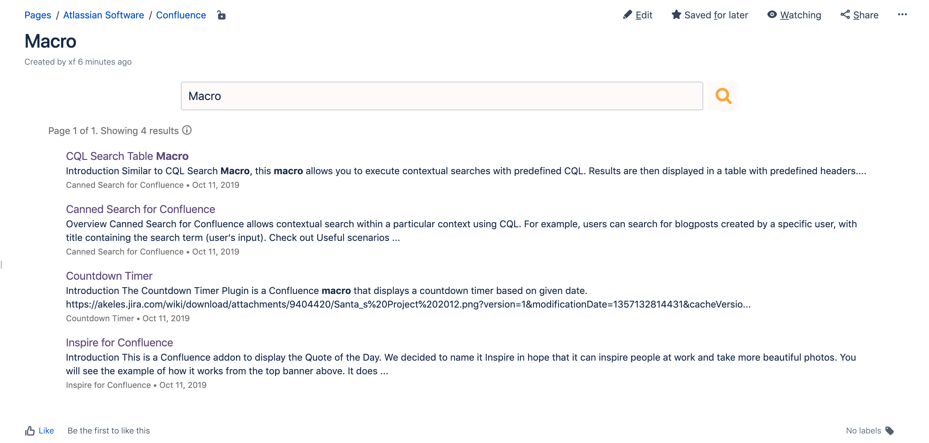The width and height of the screenshot is (929, 443).
Task: Toggle the Saved for later label
Action: 716,15
